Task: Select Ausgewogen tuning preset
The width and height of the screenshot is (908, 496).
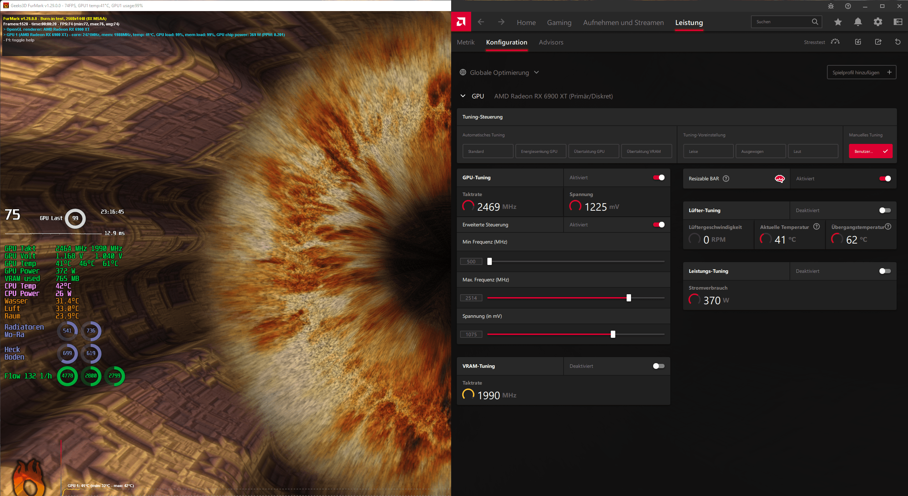Action: pos(761,151)
